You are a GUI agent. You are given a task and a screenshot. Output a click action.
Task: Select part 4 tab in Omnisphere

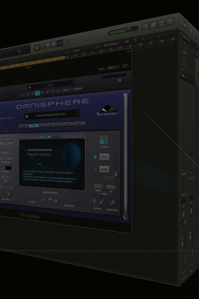point(38,93)
